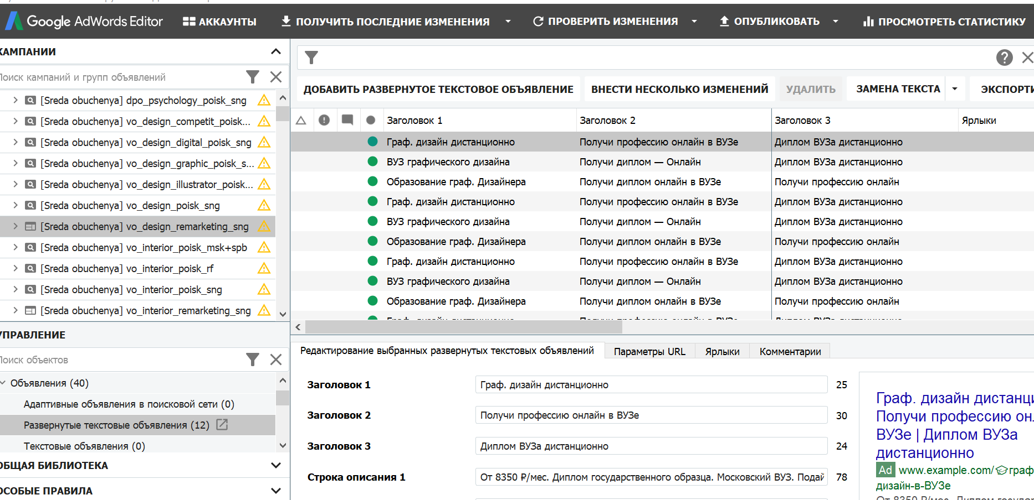Click the warning triangle on dpo_psychology_poisk_sng
Screen dimensions: 1034x500
pos(264,100)
